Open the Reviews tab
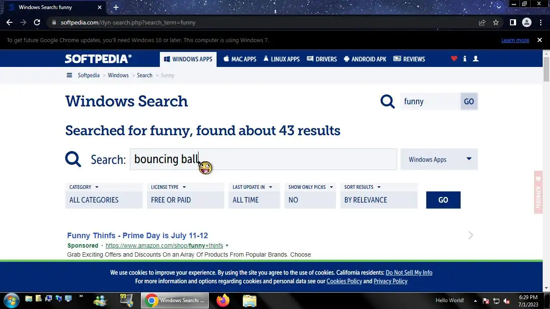 (409, 59)
